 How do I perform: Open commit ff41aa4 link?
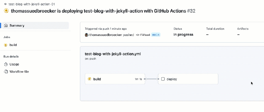[x=145, y=35]
